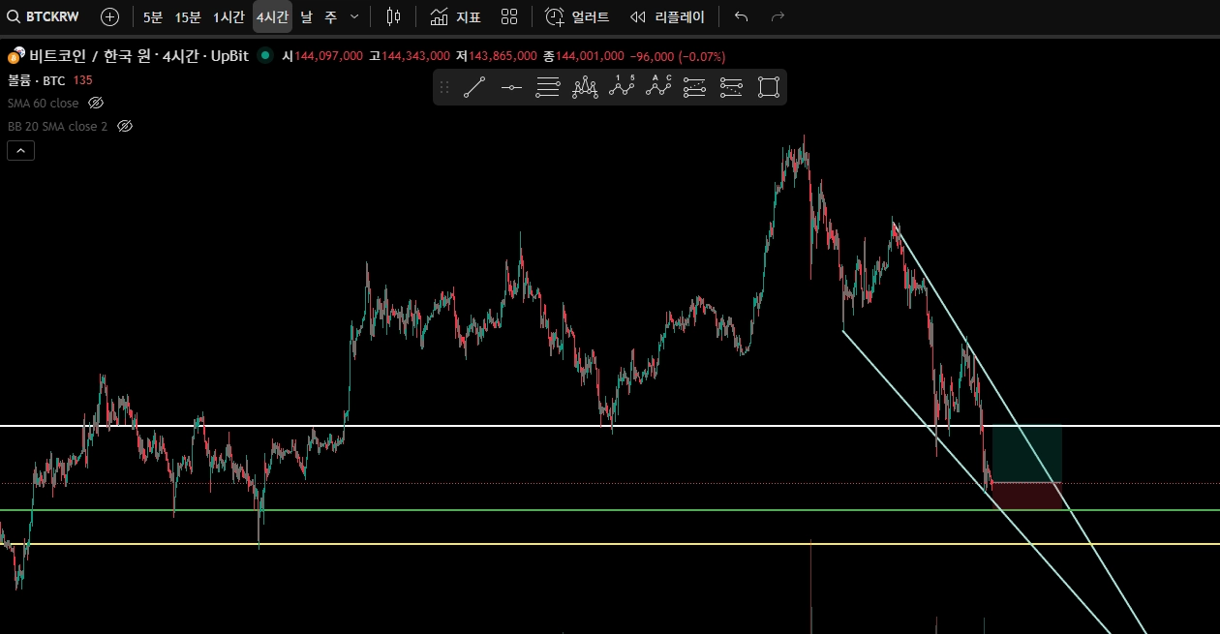Open the candlestick chart type selector
The height and width of the screenshot is (634, 1220).
click(392, 16)
